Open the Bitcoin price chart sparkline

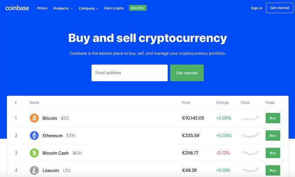[x=250, y=118]
